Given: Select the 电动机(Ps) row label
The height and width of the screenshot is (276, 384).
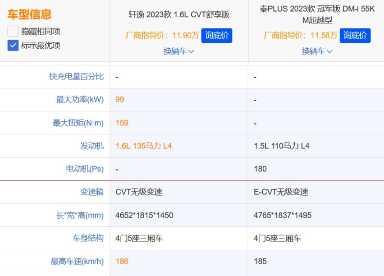Looking at the screenshot, I should coord(85,169).
